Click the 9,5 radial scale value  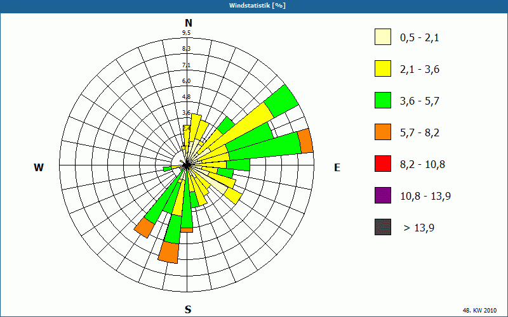[x=186, y=33]
